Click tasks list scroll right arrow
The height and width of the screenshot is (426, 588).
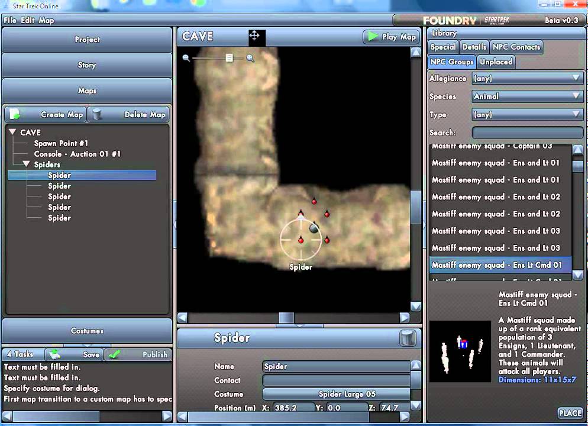167,416
